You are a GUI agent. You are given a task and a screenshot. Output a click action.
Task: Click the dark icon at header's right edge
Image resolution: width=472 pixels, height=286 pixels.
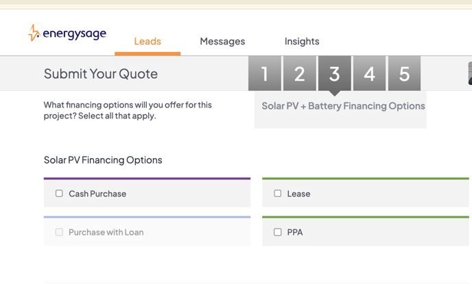(469, 73)
